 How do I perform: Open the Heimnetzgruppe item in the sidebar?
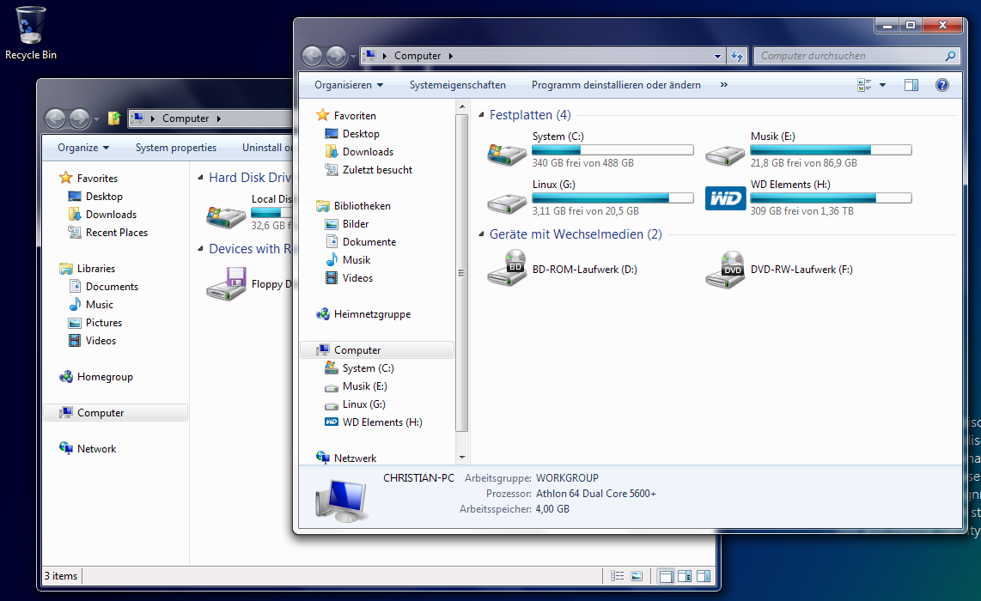coord(365,314)
